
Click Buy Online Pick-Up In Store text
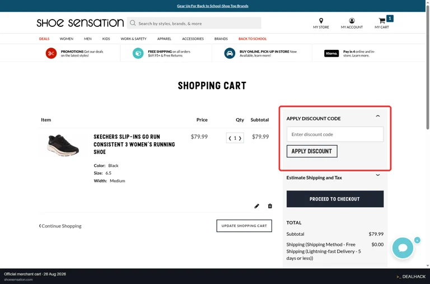click(x=268, y=53)
